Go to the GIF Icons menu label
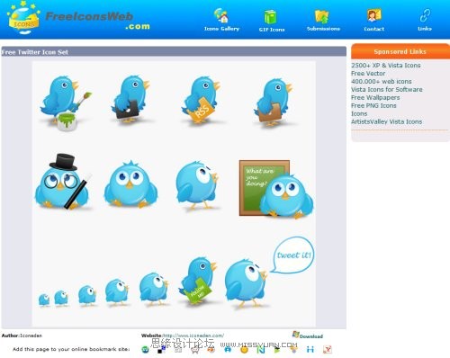 click(x=272, y=30)
